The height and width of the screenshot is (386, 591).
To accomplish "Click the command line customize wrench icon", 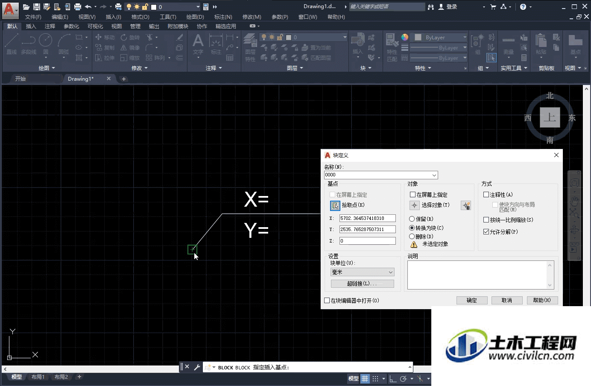I will (197, 367).
